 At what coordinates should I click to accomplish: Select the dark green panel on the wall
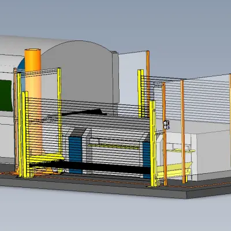[6, 96]
